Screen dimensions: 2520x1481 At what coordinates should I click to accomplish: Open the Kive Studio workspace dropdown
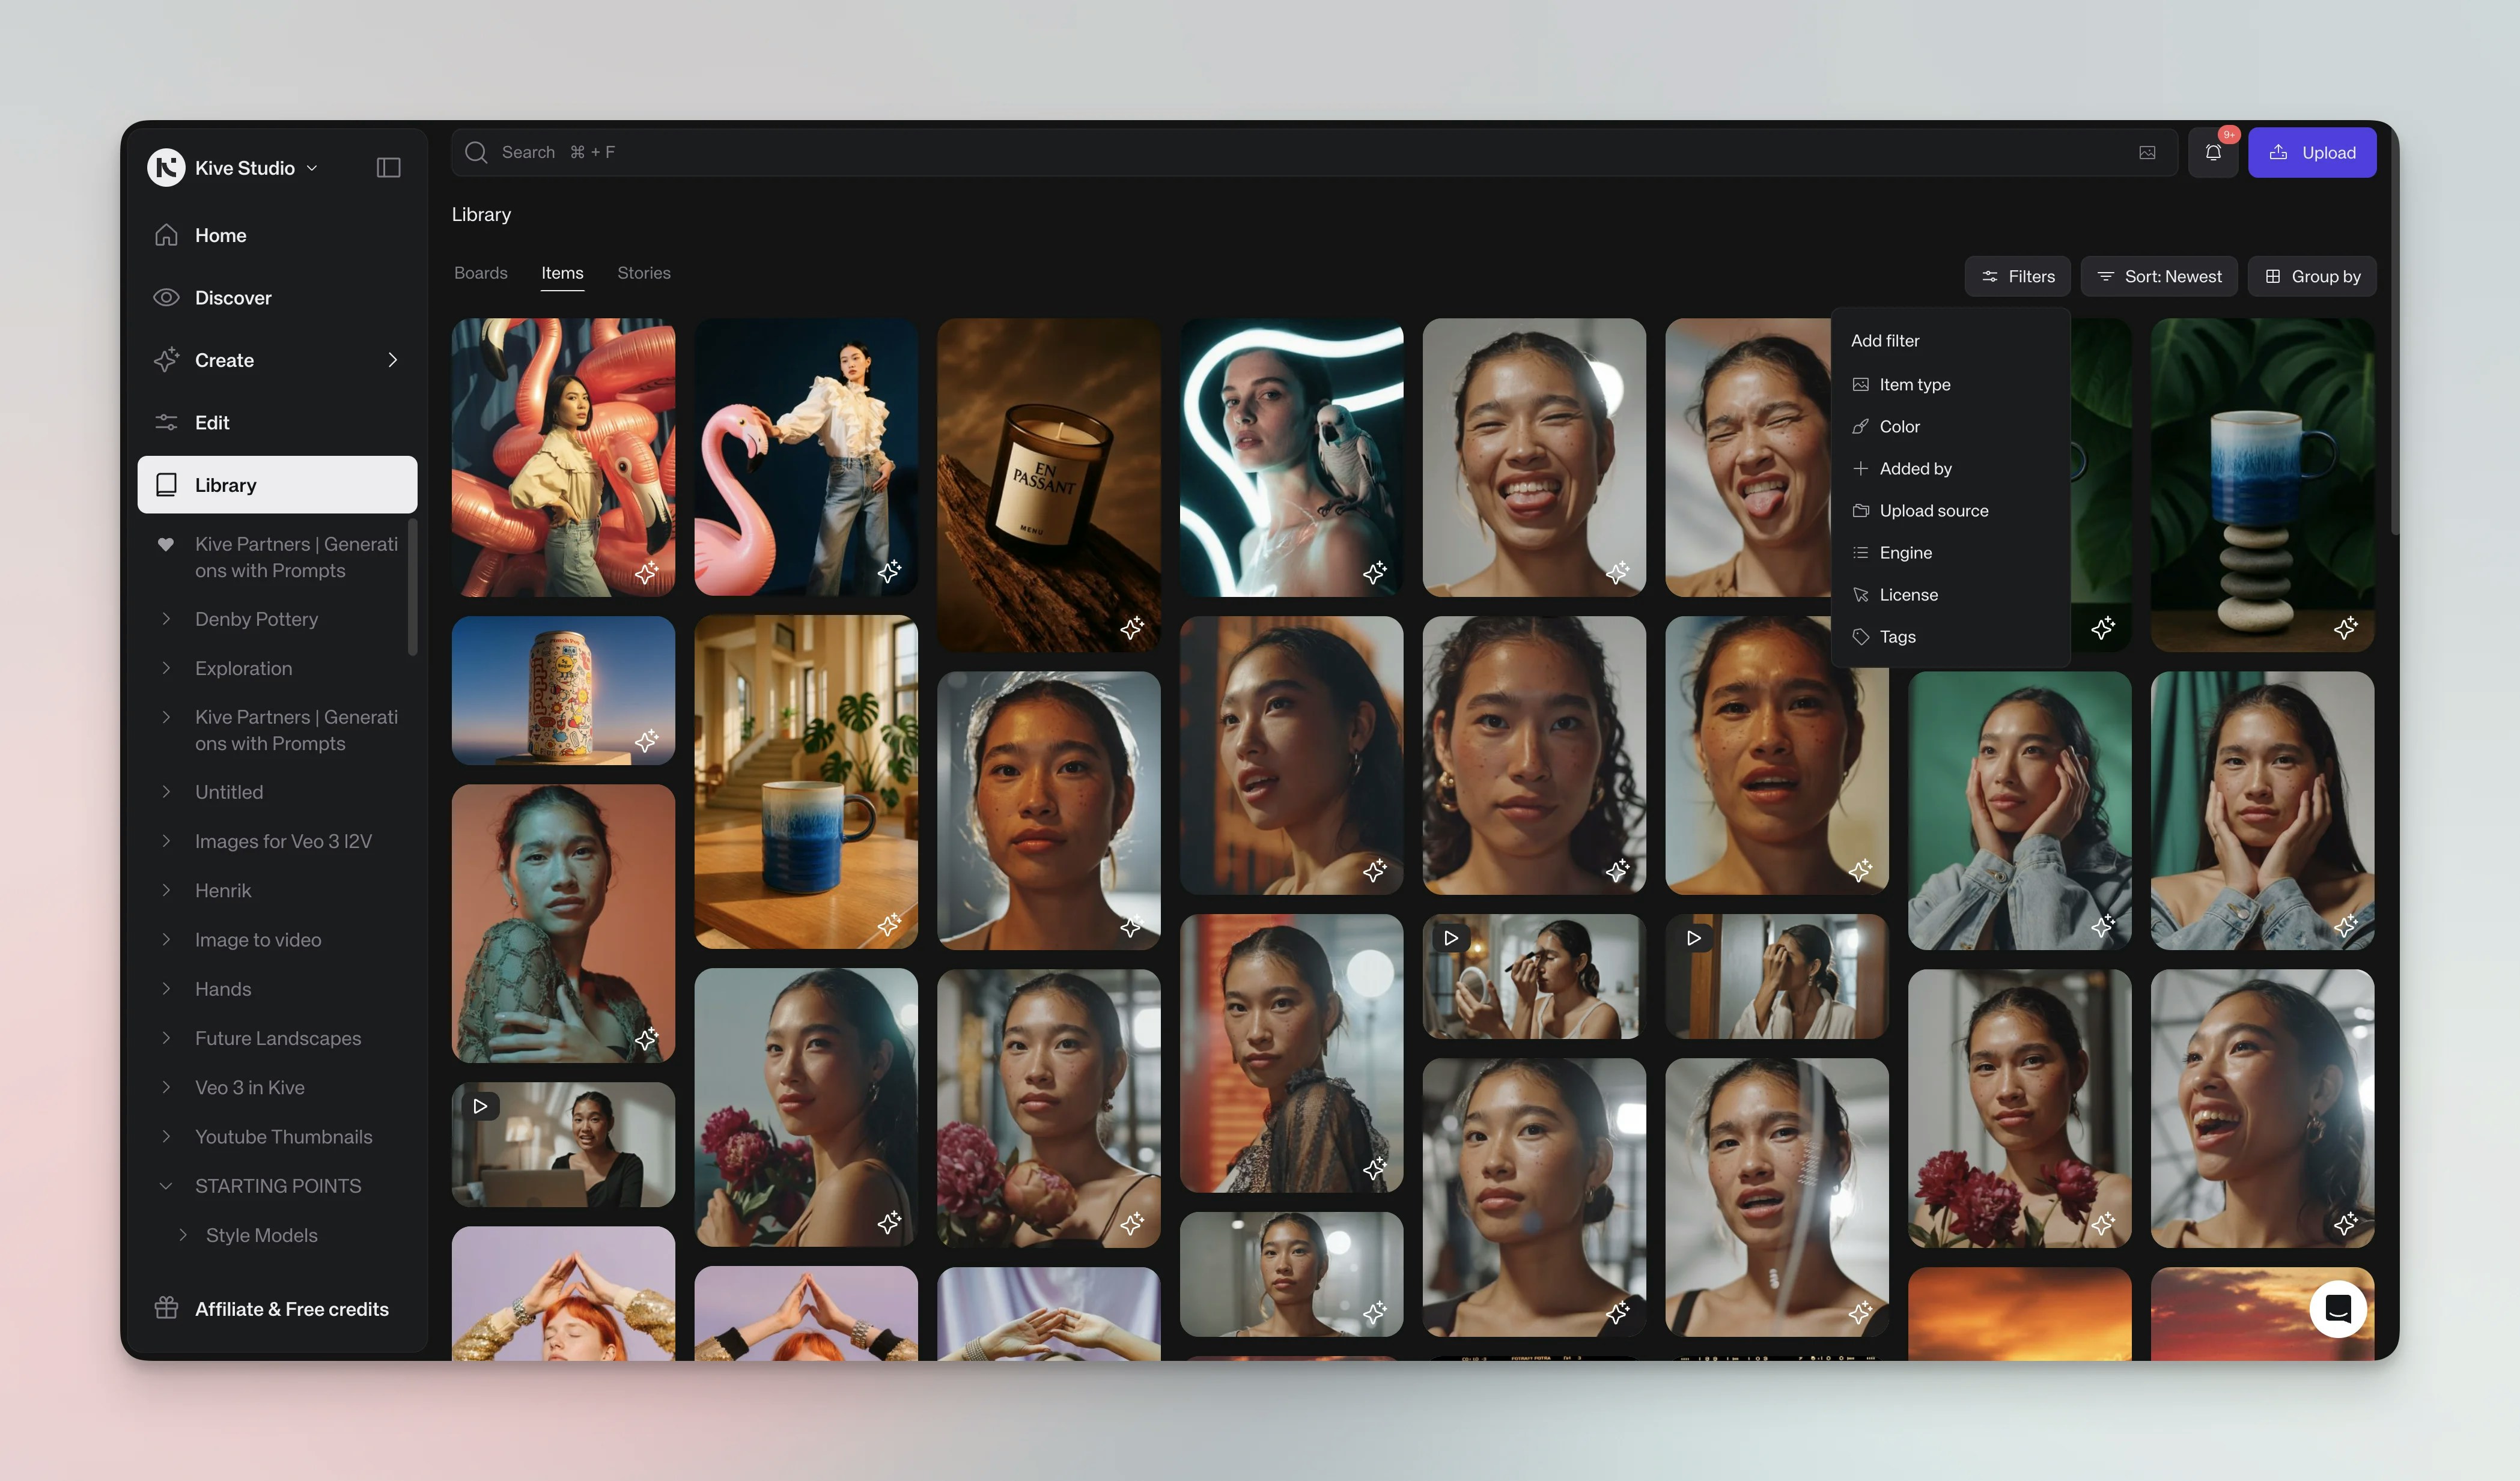pyautogui.click(x=312, y=168)
